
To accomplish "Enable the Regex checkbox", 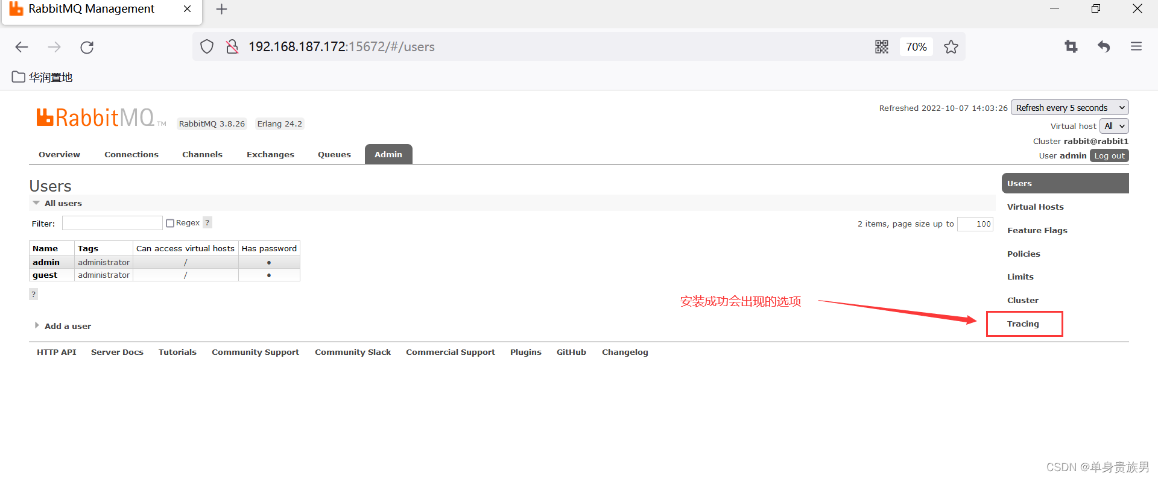I will (x=170, y=223).
